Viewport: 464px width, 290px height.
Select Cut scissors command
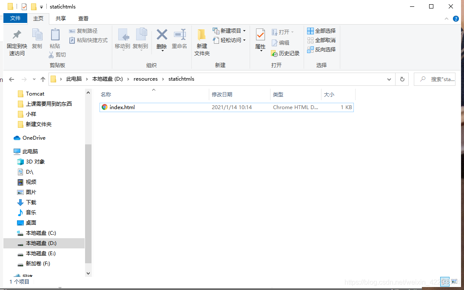(57, 55)
